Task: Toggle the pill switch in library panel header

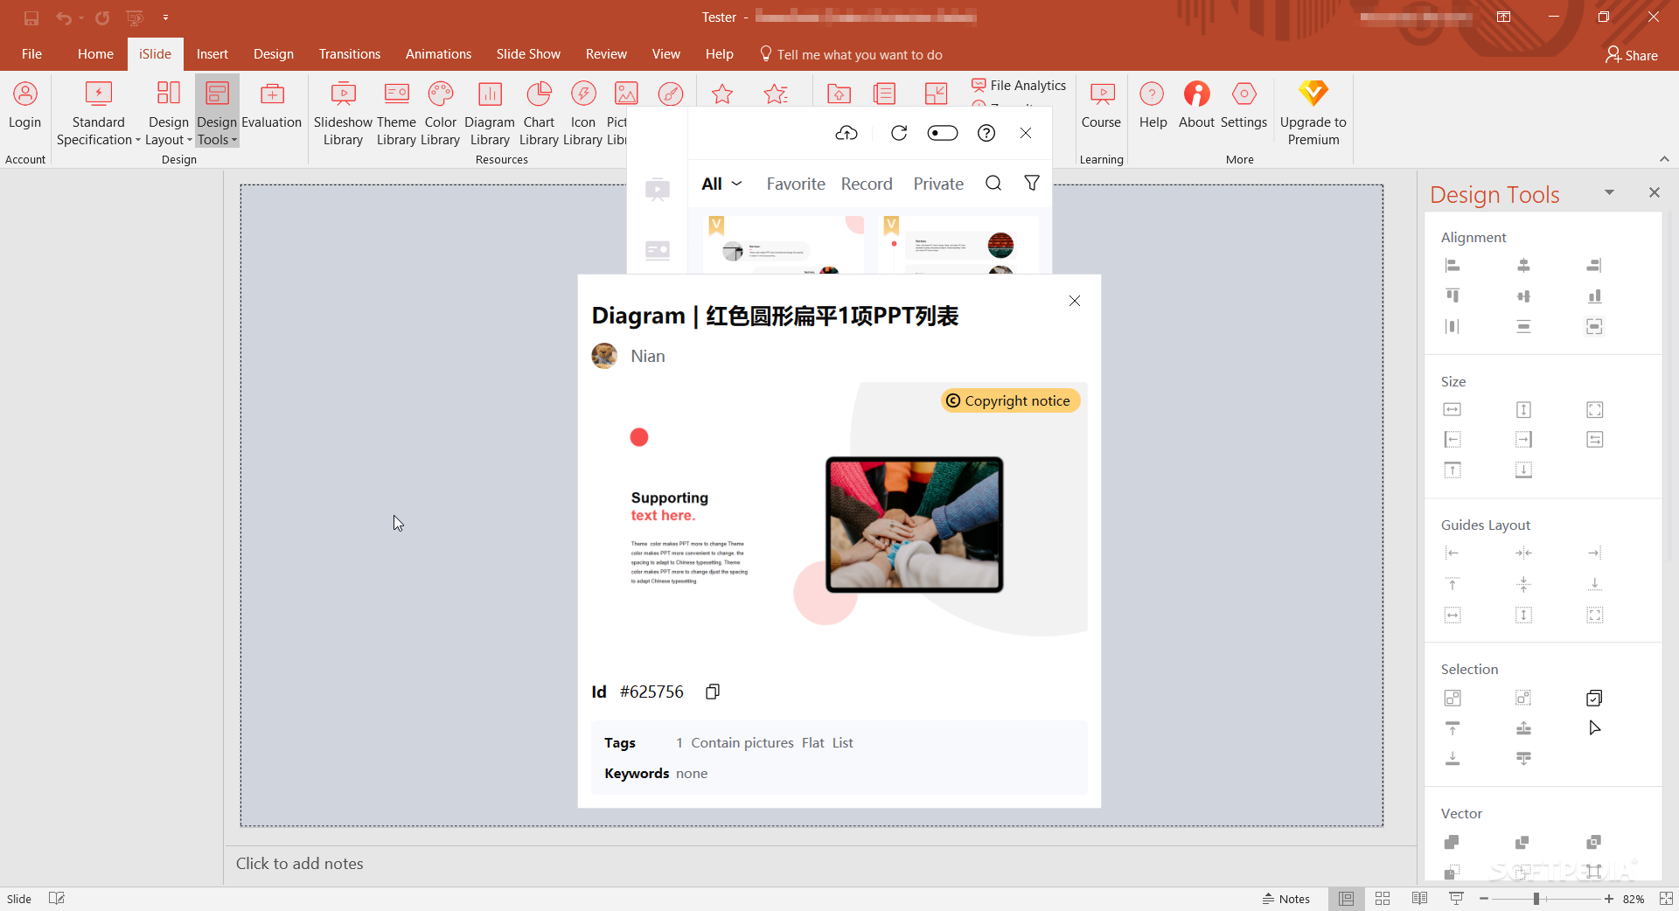Action: click(943, 133)
